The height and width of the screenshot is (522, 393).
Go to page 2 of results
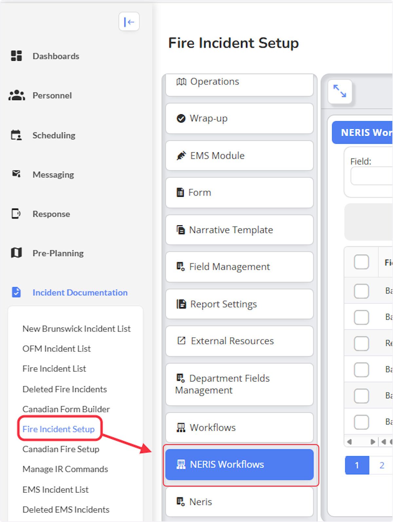point(382,465)
